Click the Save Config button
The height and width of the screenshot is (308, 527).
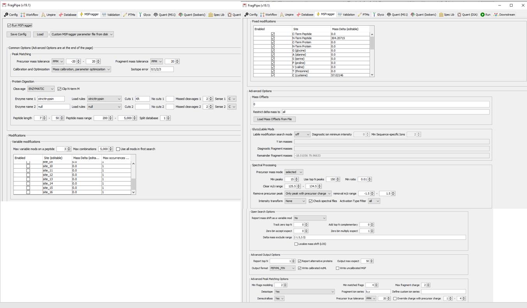pyautogui.click(x=18, y=34)
